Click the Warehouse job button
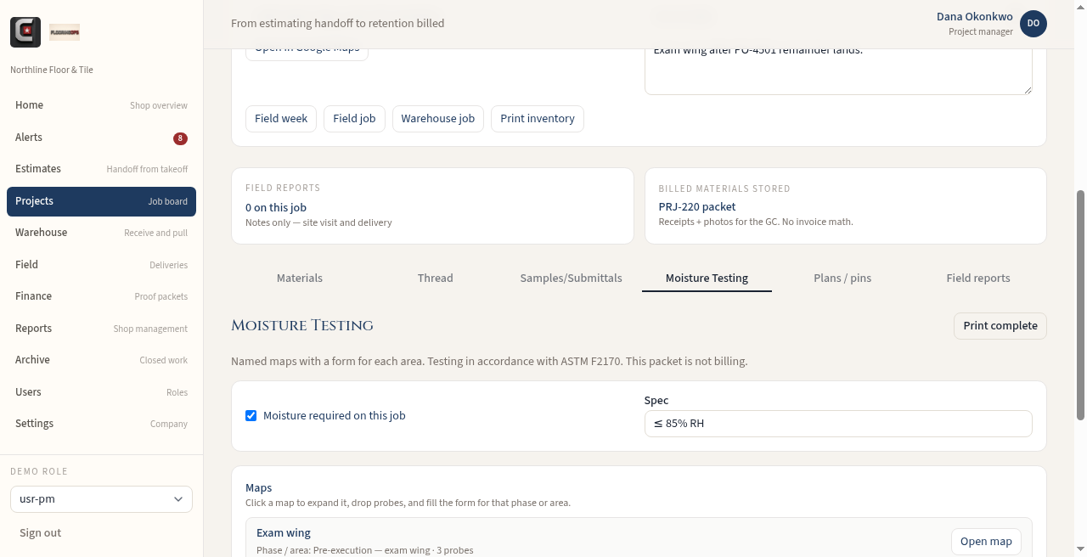 tap(438, 119)
